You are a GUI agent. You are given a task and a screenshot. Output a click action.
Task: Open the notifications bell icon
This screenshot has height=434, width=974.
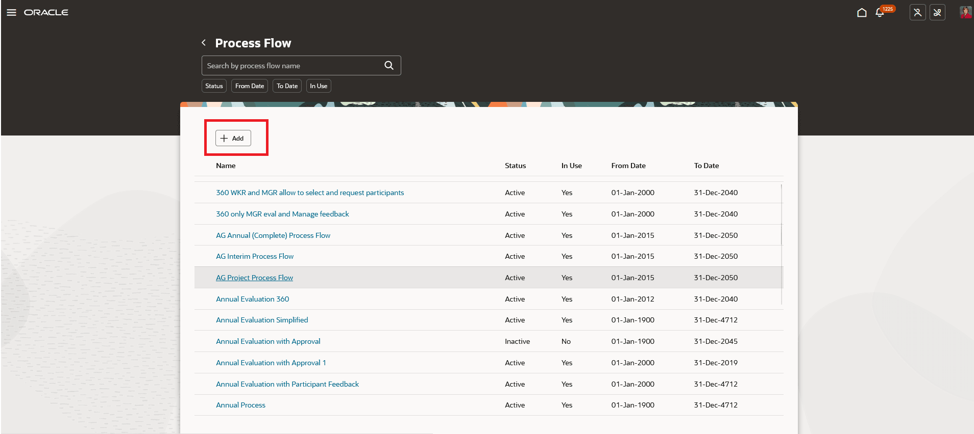[x=880, y=12]
